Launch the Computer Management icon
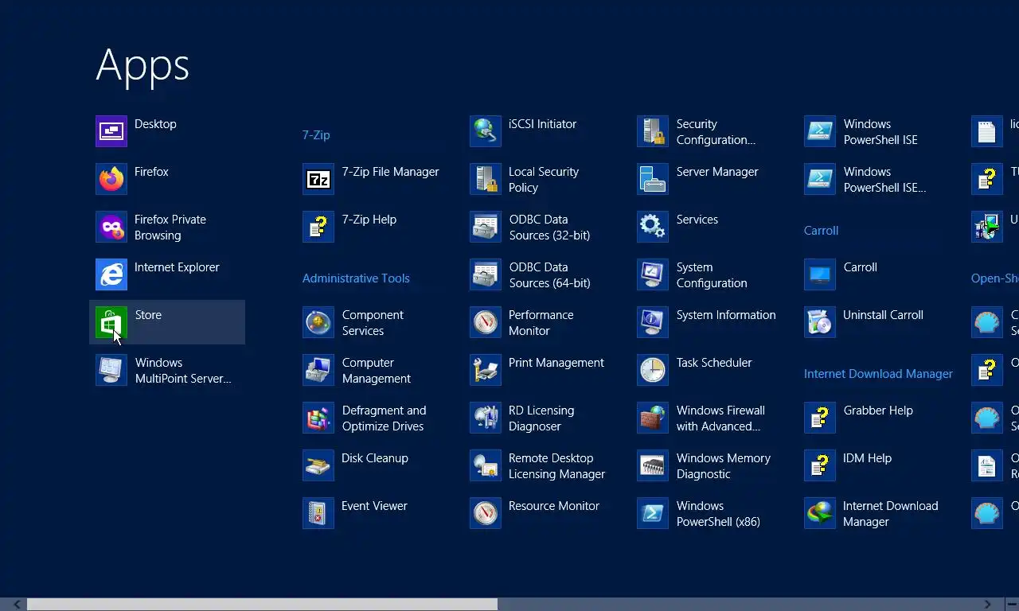 point(318,370)
